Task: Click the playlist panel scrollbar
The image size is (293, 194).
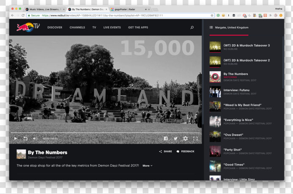Action: point(283,62)
